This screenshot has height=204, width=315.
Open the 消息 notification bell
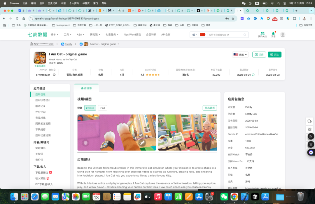coord(273,35)
